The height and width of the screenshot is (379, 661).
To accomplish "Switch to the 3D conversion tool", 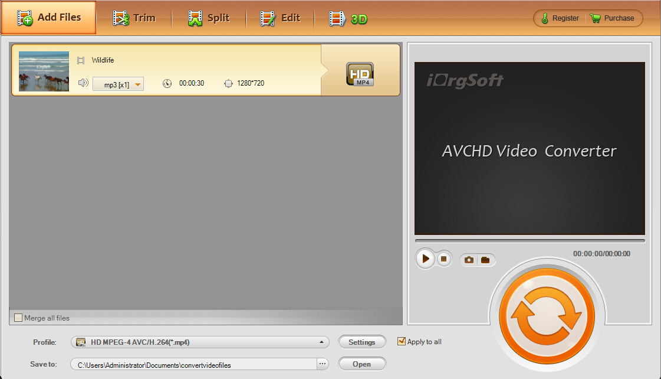I will pyautogui.click(x=347, y=18).
